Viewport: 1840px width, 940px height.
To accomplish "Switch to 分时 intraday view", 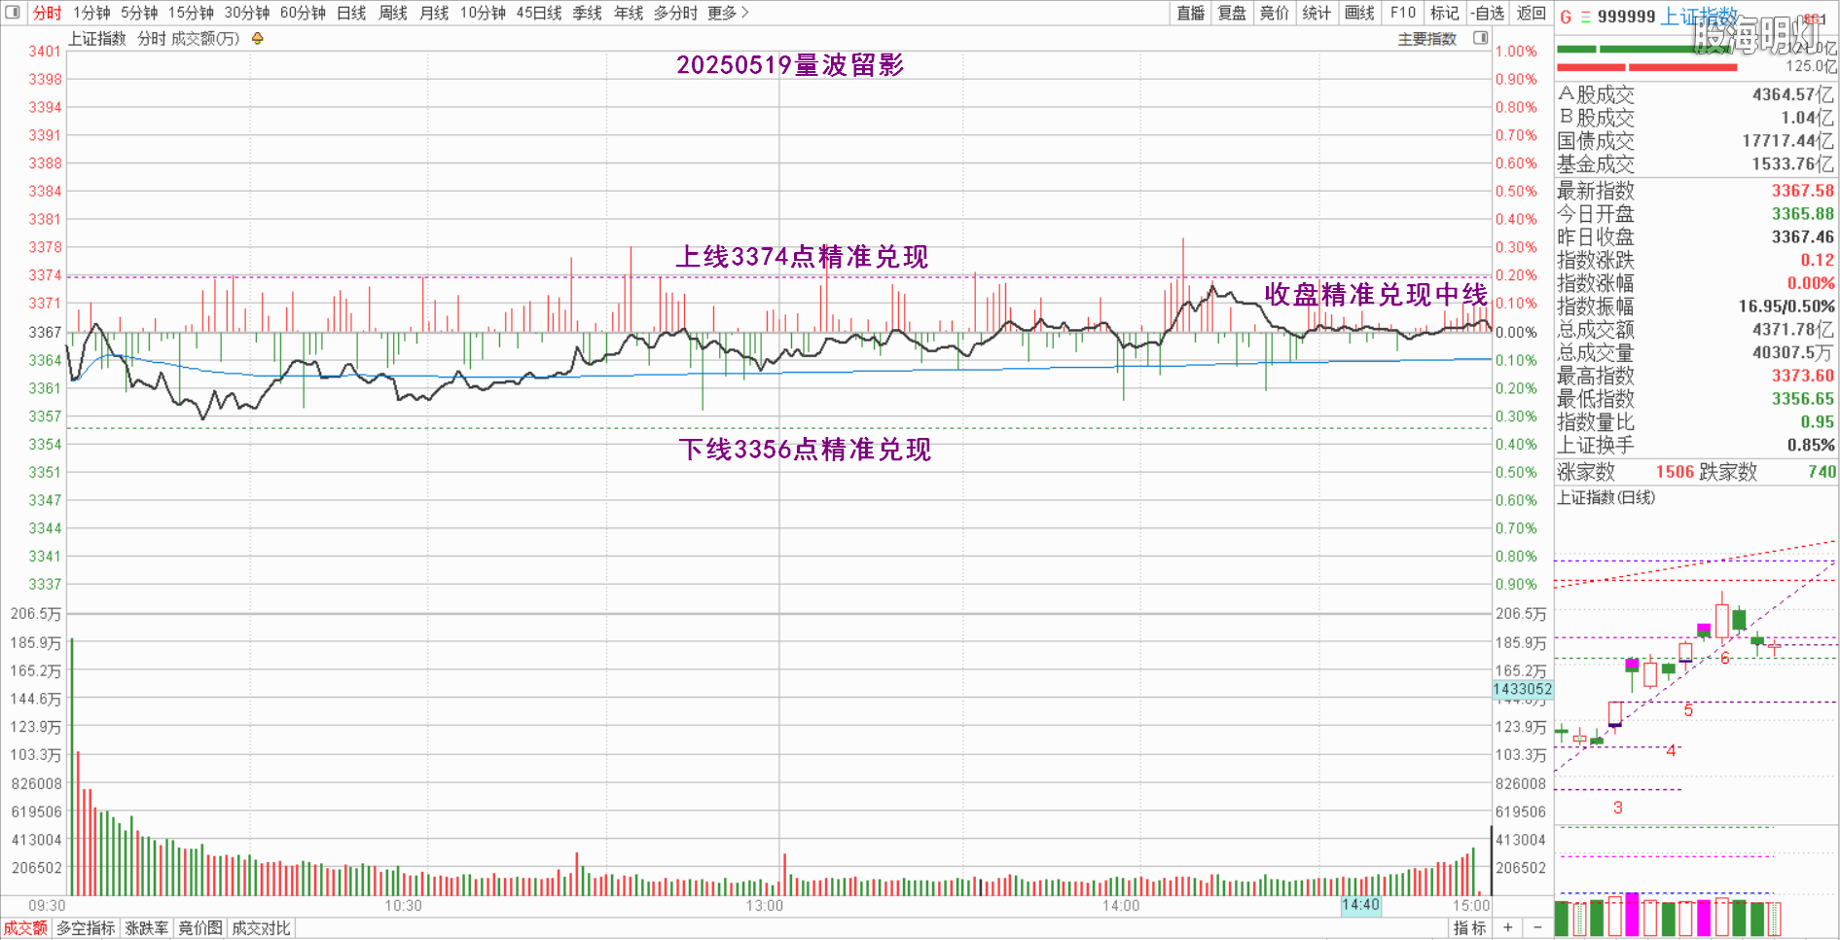I will (47, 13).
